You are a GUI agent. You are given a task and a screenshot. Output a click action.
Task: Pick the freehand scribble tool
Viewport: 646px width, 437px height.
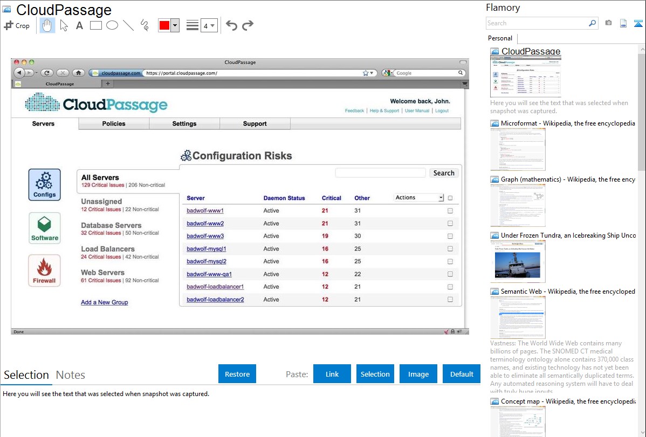(145, 25)
